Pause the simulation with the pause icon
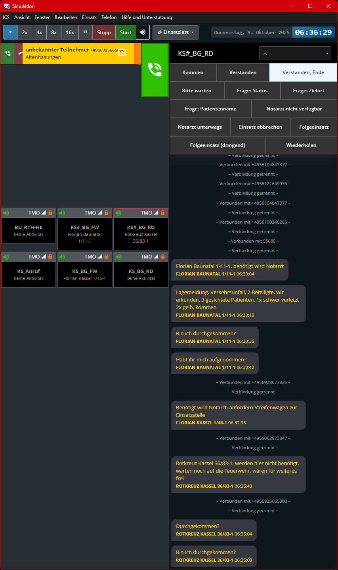Screen dimensions: 338x570 point(85,32)
